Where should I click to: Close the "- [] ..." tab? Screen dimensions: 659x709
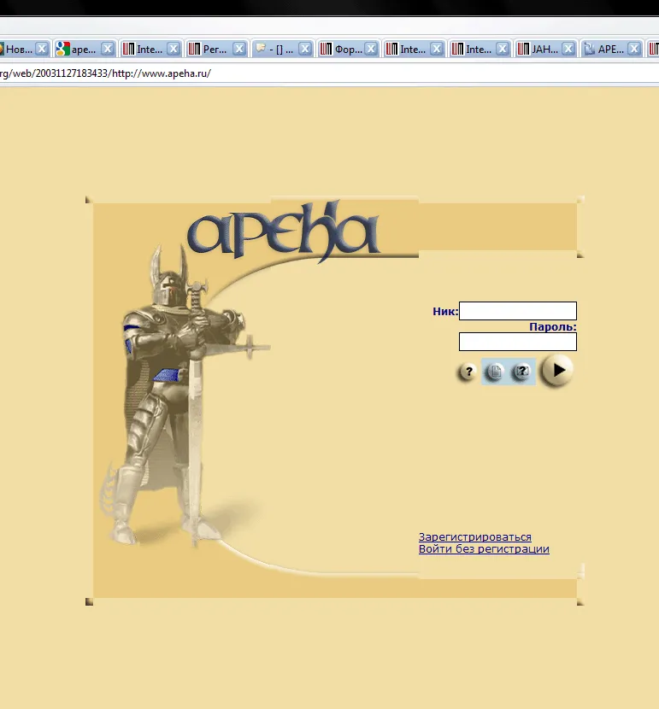[x=305, y=49]
